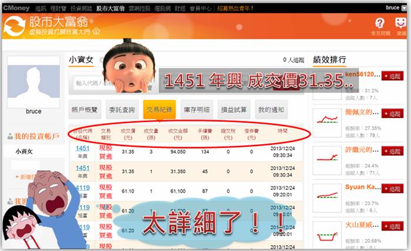
Task: Open 1451 link in the 31,350 row
Action: [x=82, y=168]
